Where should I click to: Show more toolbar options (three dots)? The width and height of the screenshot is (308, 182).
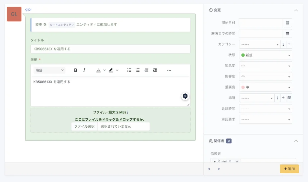(169, 70)
